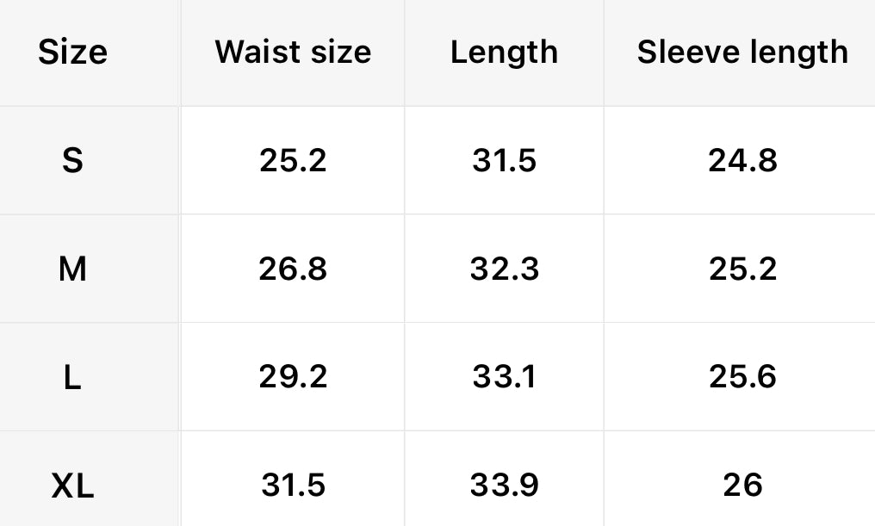Click length value 33.9

[x=504, y=486]
